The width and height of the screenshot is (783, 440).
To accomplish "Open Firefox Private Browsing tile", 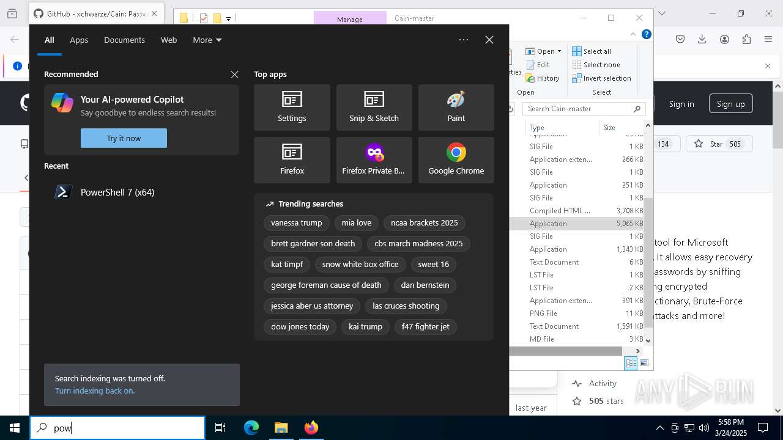I will [374, 160].
